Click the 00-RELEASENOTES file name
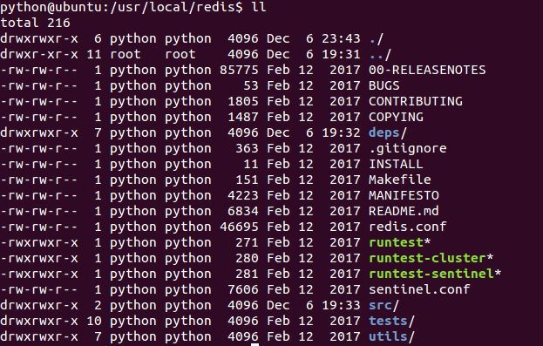Image resolution: width=543 pixels, height=346 pixels. pyautogui.click(x=427, y=70)
